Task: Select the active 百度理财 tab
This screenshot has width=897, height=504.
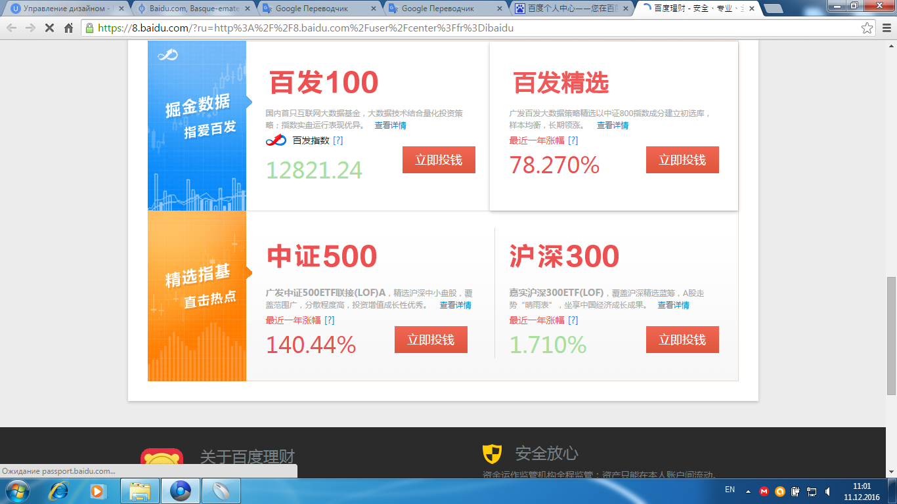Action: pos(699,9)
